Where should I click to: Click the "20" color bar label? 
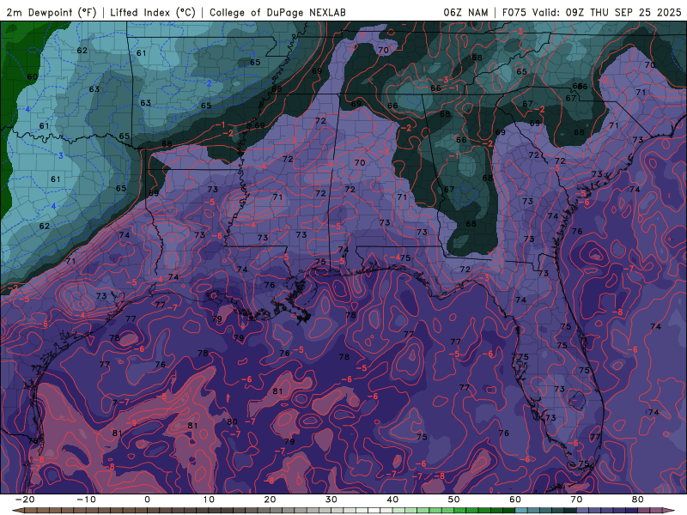coord(270,500)
